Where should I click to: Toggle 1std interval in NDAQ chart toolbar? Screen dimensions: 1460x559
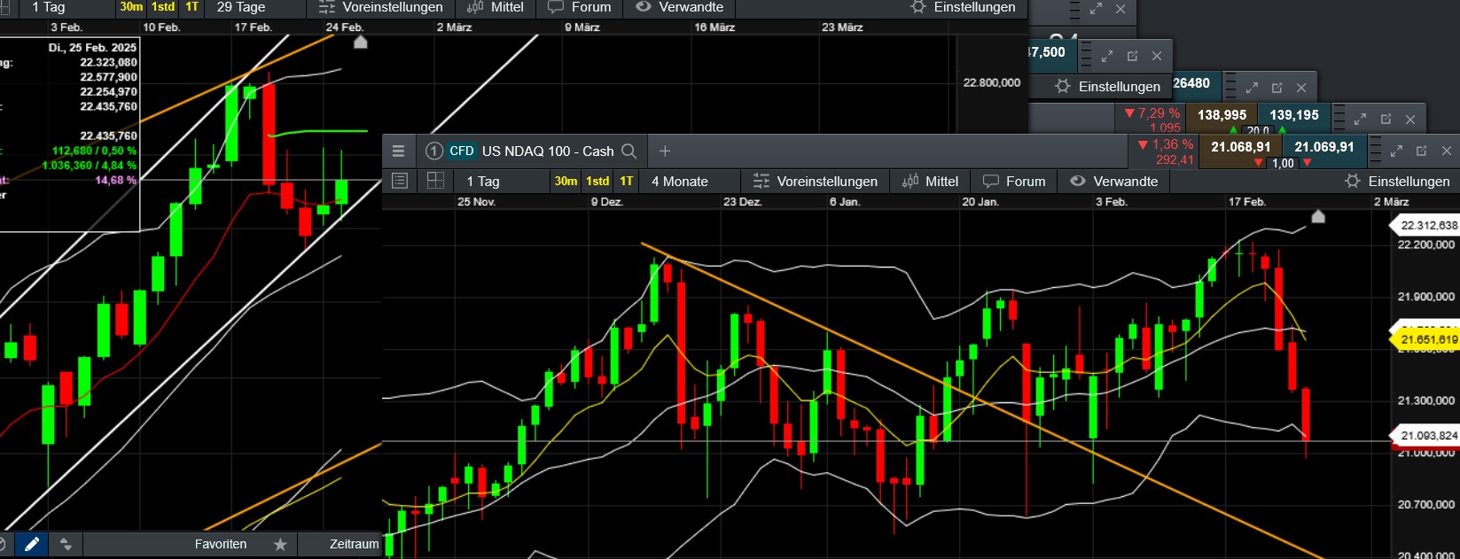pos(597,181)
